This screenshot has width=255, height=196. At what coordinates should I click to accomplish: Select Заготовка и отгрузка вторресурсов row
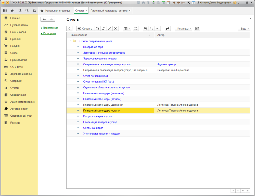click(158, 53)
